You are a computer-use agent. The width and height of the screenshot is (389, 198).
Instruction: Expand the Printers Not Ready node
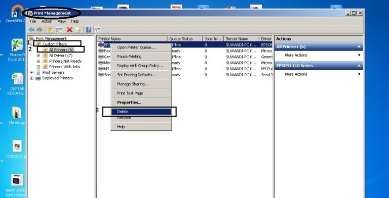click(38, 61)
